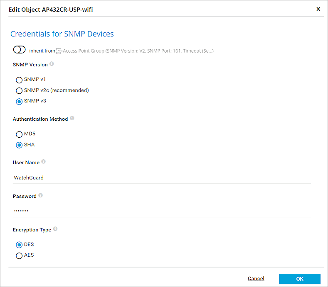328x287 pixels.
Task: Click the info icon beside Encryption Type
Action: click(x=55, y=229)
